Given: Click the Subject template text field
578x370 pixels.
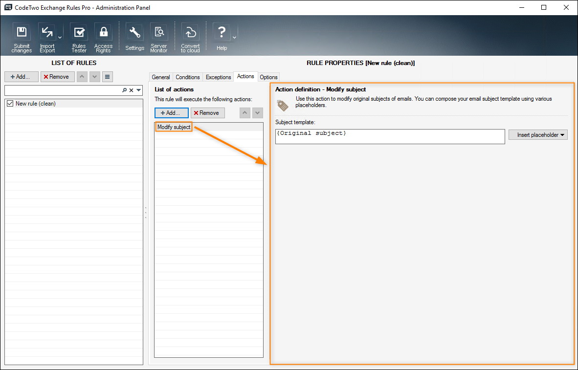Looking at the screenshot, I should (390, 136).
